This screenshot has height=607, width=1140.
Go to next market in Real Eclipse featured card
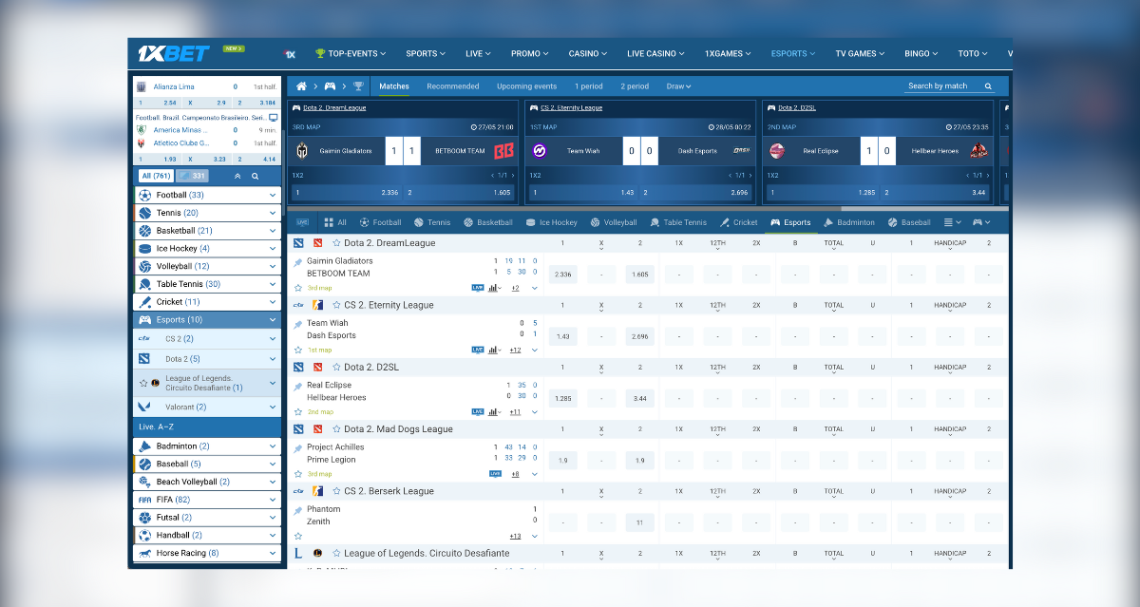(989, 176)
